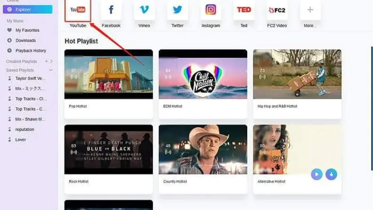Open the Country Hotlist thumbnail
This screenshot has height=210, width=373.
pyautogui.click(x=203, y=149)
